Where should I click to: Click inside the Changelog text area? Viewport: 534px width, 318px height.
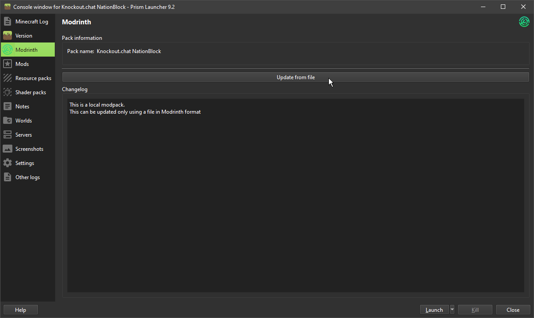(x=295, y=195)
